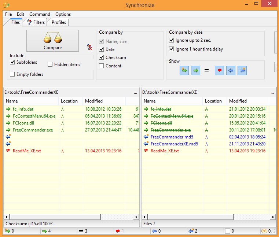Enable the Hidden items checkbox

(x=50, y=64)
